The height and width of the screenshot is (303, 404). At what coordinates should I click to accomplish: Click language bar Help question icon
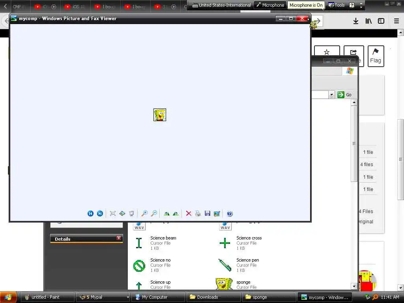[x=352, y=5]
